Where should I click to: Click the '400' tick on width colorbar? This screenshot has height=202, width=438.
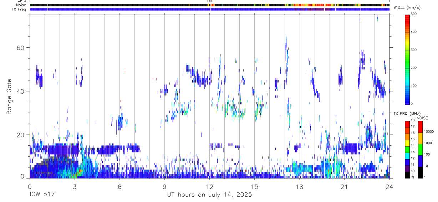point(414,32)
